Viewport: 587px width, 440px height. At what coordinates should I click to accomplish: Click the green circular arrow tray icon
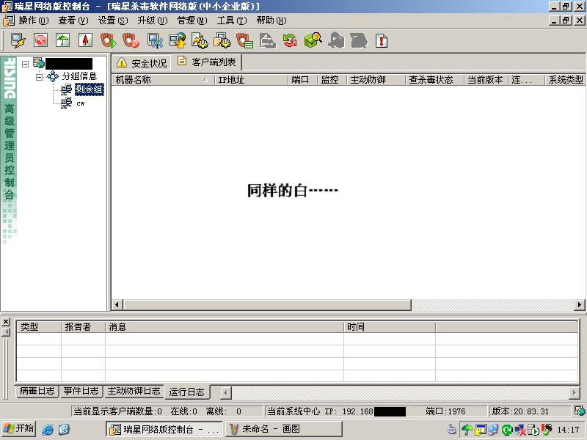(x=507, y=430)
